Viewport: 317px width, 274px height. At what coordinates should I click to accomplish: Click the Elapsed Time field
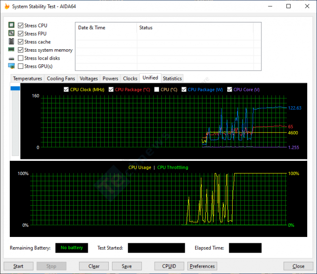coord(245,248)
